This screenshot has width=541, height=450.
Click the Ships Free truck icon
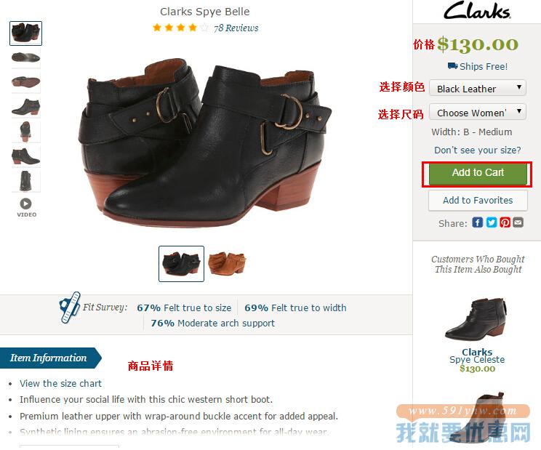452,65
